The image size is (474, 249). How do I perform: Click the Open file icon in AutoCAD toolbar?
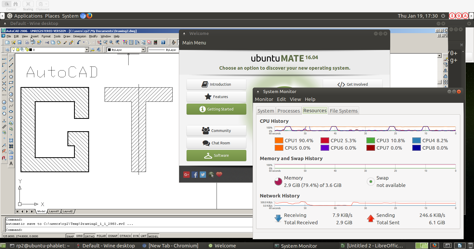pyautogui.click(x=13, y=42)
